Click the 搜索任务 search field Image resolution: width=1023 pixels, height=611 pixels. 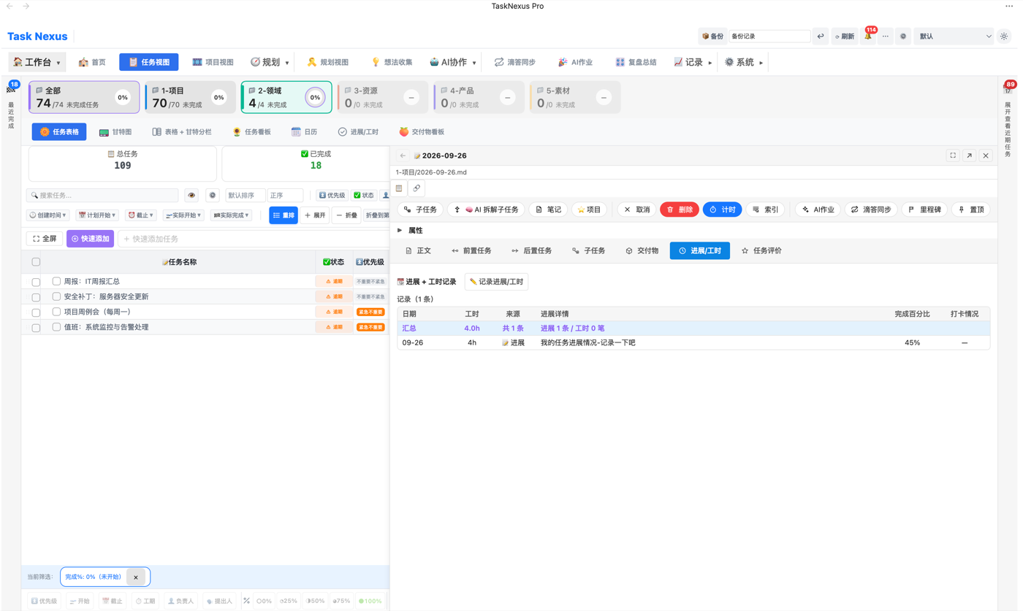coord(102,196)
